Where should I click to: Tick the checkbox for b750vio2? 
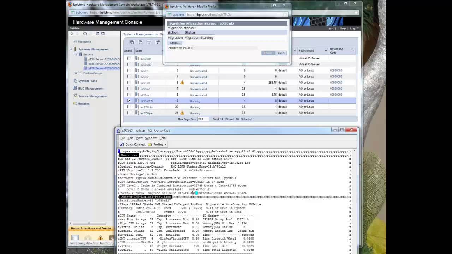pos(129,65)
